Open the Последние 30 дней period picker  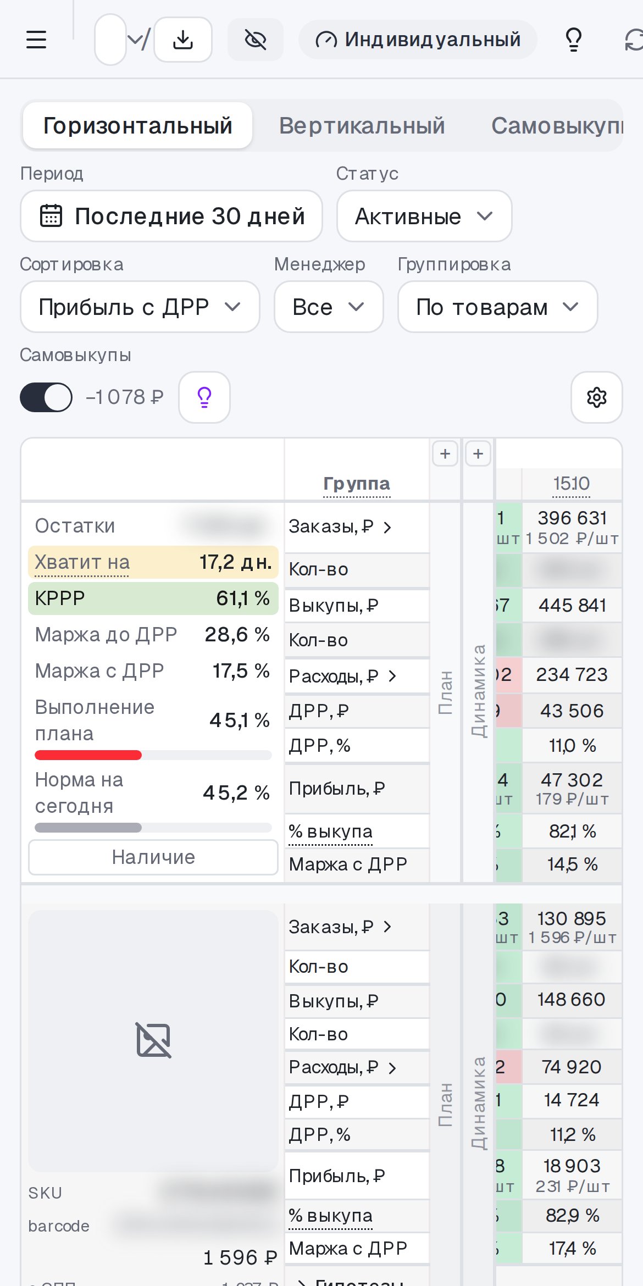click(x=171, y=216)
